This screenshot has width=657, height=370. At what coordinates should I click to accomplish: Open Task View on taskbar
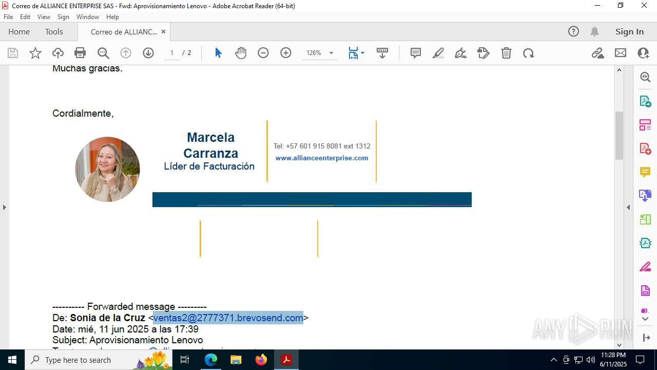pyautogui.click(x=185, y=360)
